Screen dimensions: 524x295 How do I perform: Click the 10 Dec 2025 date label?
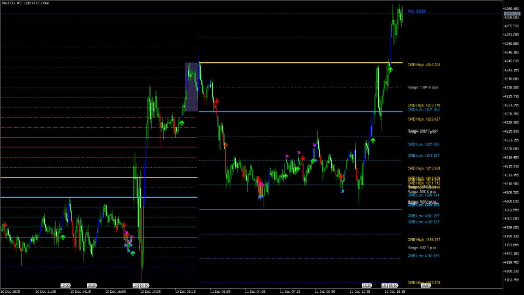[11, 292]
